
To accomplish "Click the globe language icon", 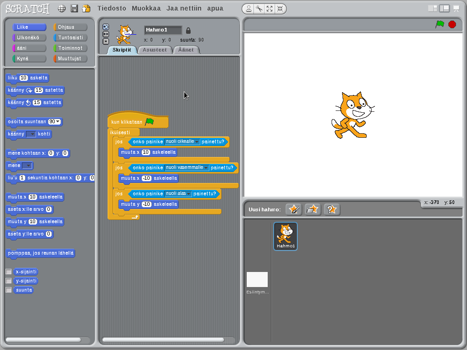I will 62,9.
